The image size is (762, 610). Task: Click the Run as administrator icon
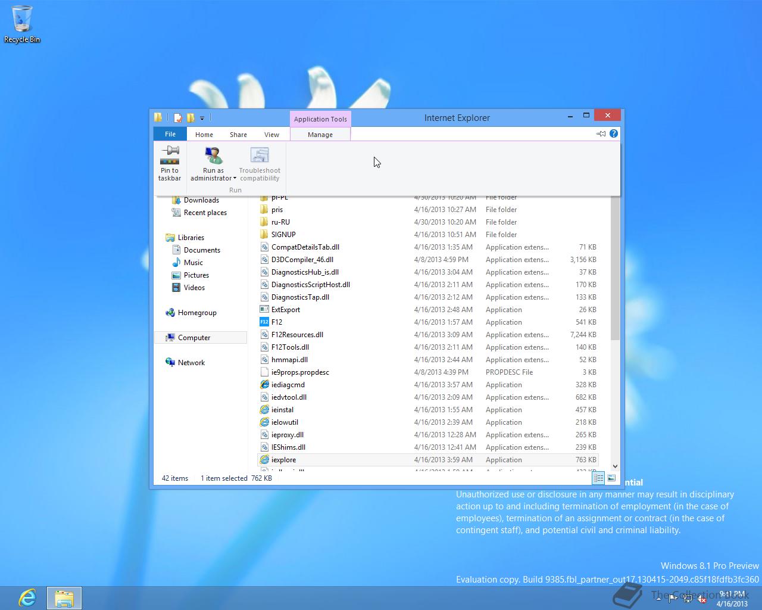point(213,155)
